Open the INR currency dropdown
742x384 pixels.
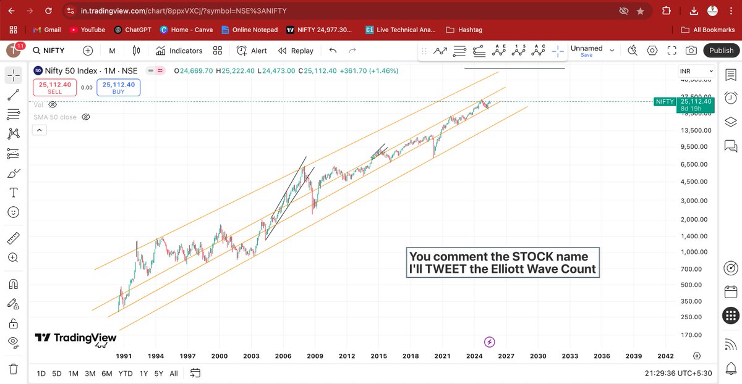tap(696, 70)
